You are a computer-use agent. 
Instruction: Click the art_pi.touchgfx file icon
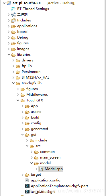pyautogui.click(x=27, y=191)
